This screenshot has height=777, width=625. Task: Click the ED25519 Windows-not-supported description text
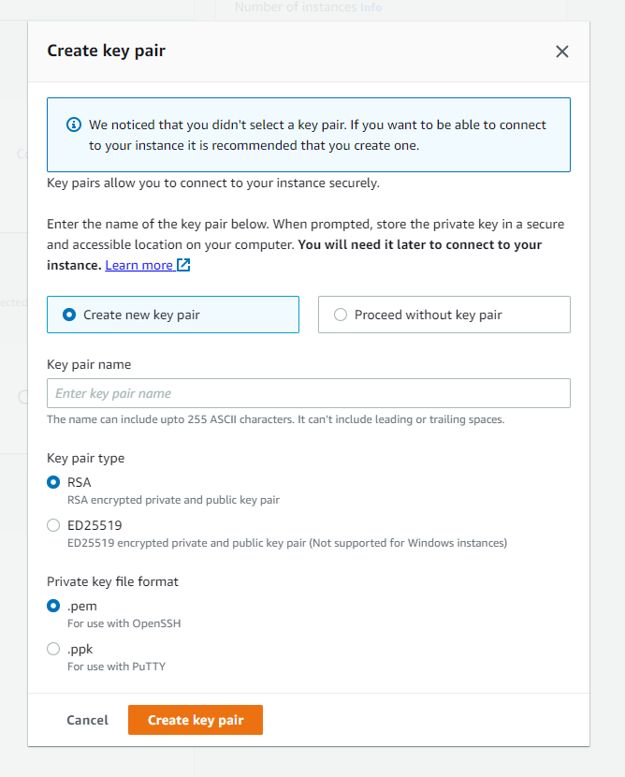pyautogui.click(x=287, y=543)
